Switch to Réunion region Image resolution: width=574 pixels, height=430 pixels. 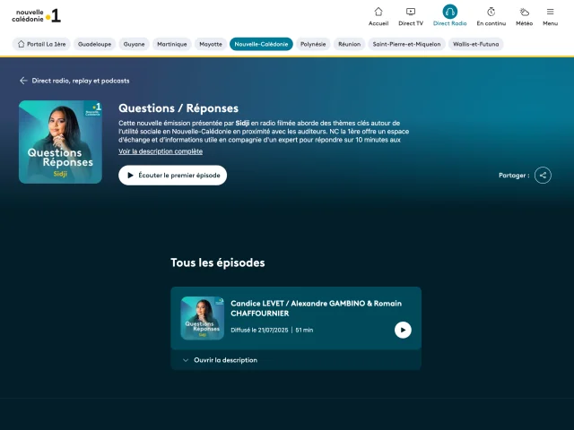tap(349, 44)
